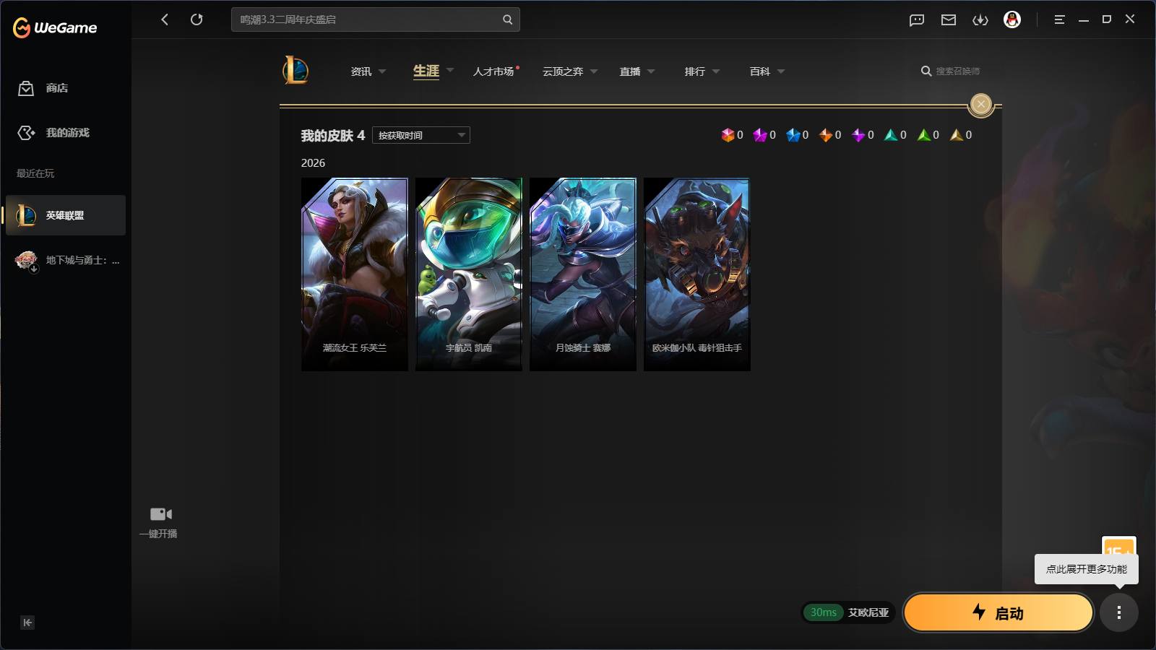Click the blue pentagon gem icon
Viewport: 1156px width, 650px height.
click(x=793, y=135)
